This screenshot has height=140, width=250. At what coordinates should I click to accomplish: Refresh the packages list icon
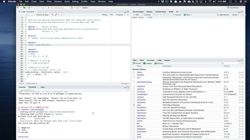[x=242, y=63]
